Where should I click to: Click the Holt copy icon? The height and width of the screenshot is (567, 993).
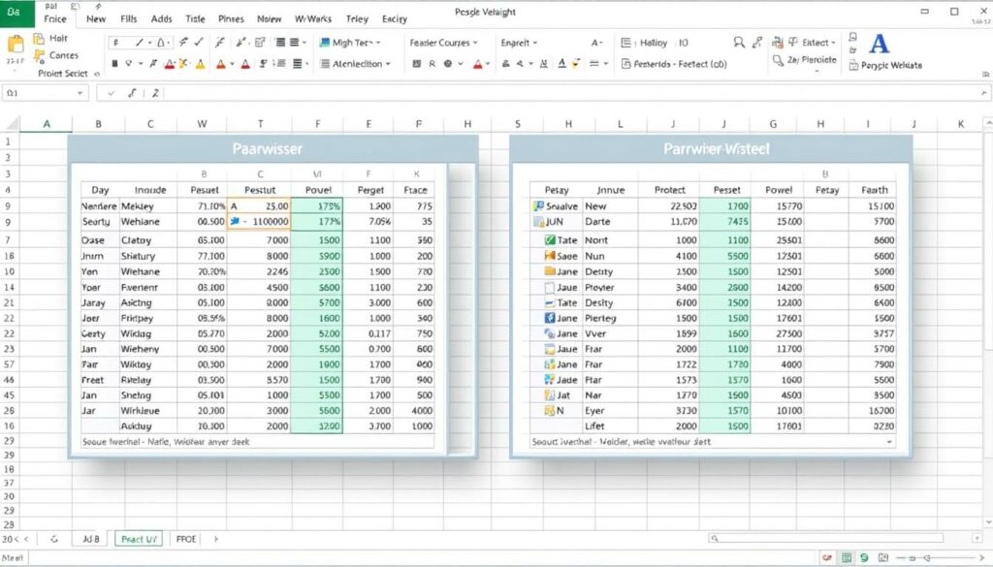click(x=40, y=39)
